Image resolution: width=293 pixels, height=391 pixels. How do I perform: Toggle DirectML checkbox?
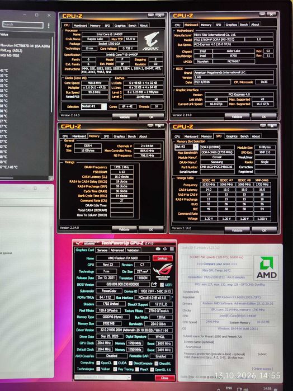pos(157,364)
